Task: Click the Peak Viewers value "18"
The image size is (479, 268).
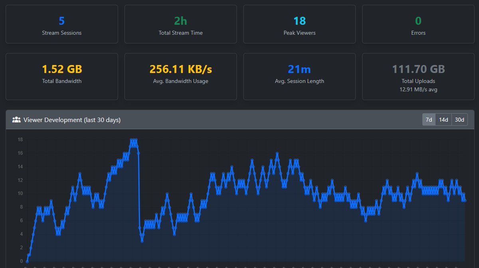Action: point(299,21)
